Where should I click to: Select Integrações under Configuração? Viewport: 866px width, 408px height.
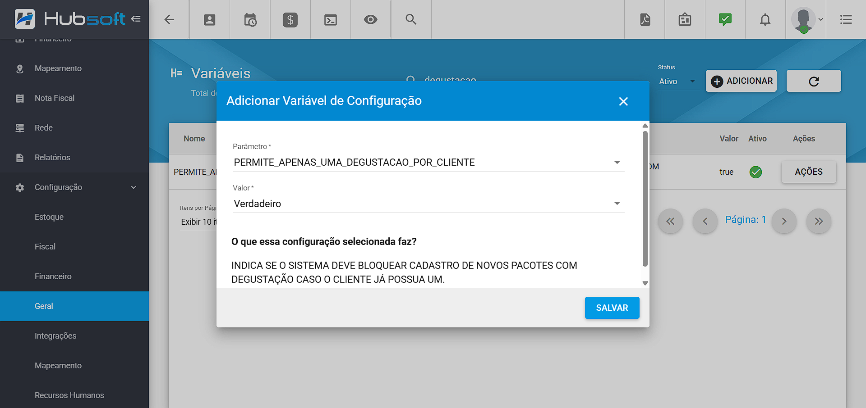74,336
